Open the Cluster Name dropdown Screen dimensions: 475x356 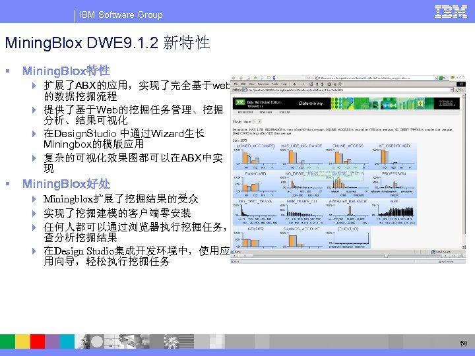point(257,122)
